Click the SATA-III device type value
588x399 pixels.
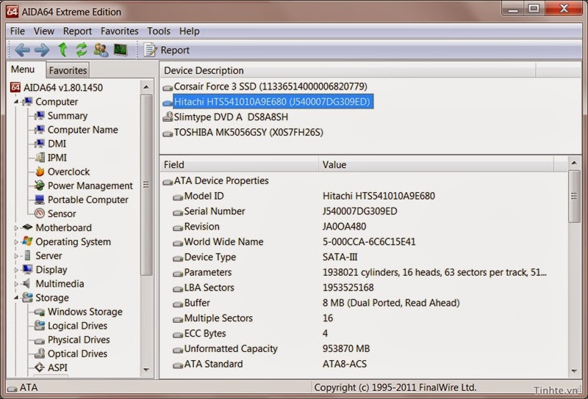tap(340, 257)
